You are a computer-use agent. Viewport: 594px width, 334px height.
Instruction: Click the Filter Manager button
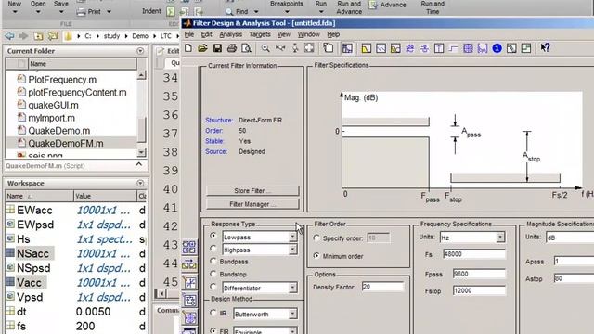pyautogui.click(x=252, y=204)
